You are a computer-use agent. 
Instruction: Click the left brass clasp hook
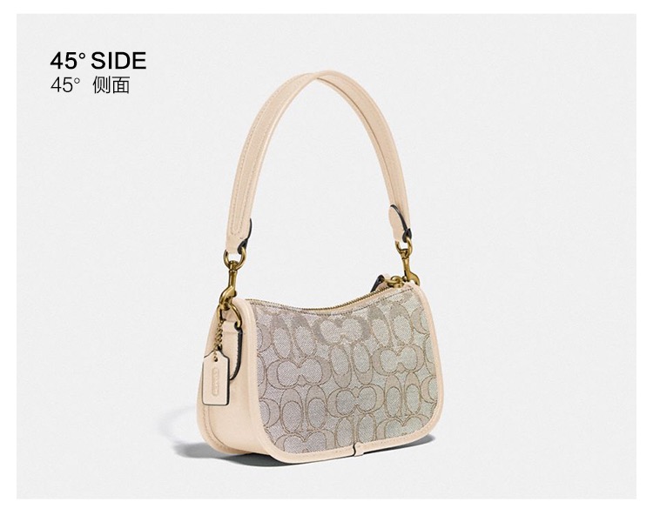click(x=231, y=287)
